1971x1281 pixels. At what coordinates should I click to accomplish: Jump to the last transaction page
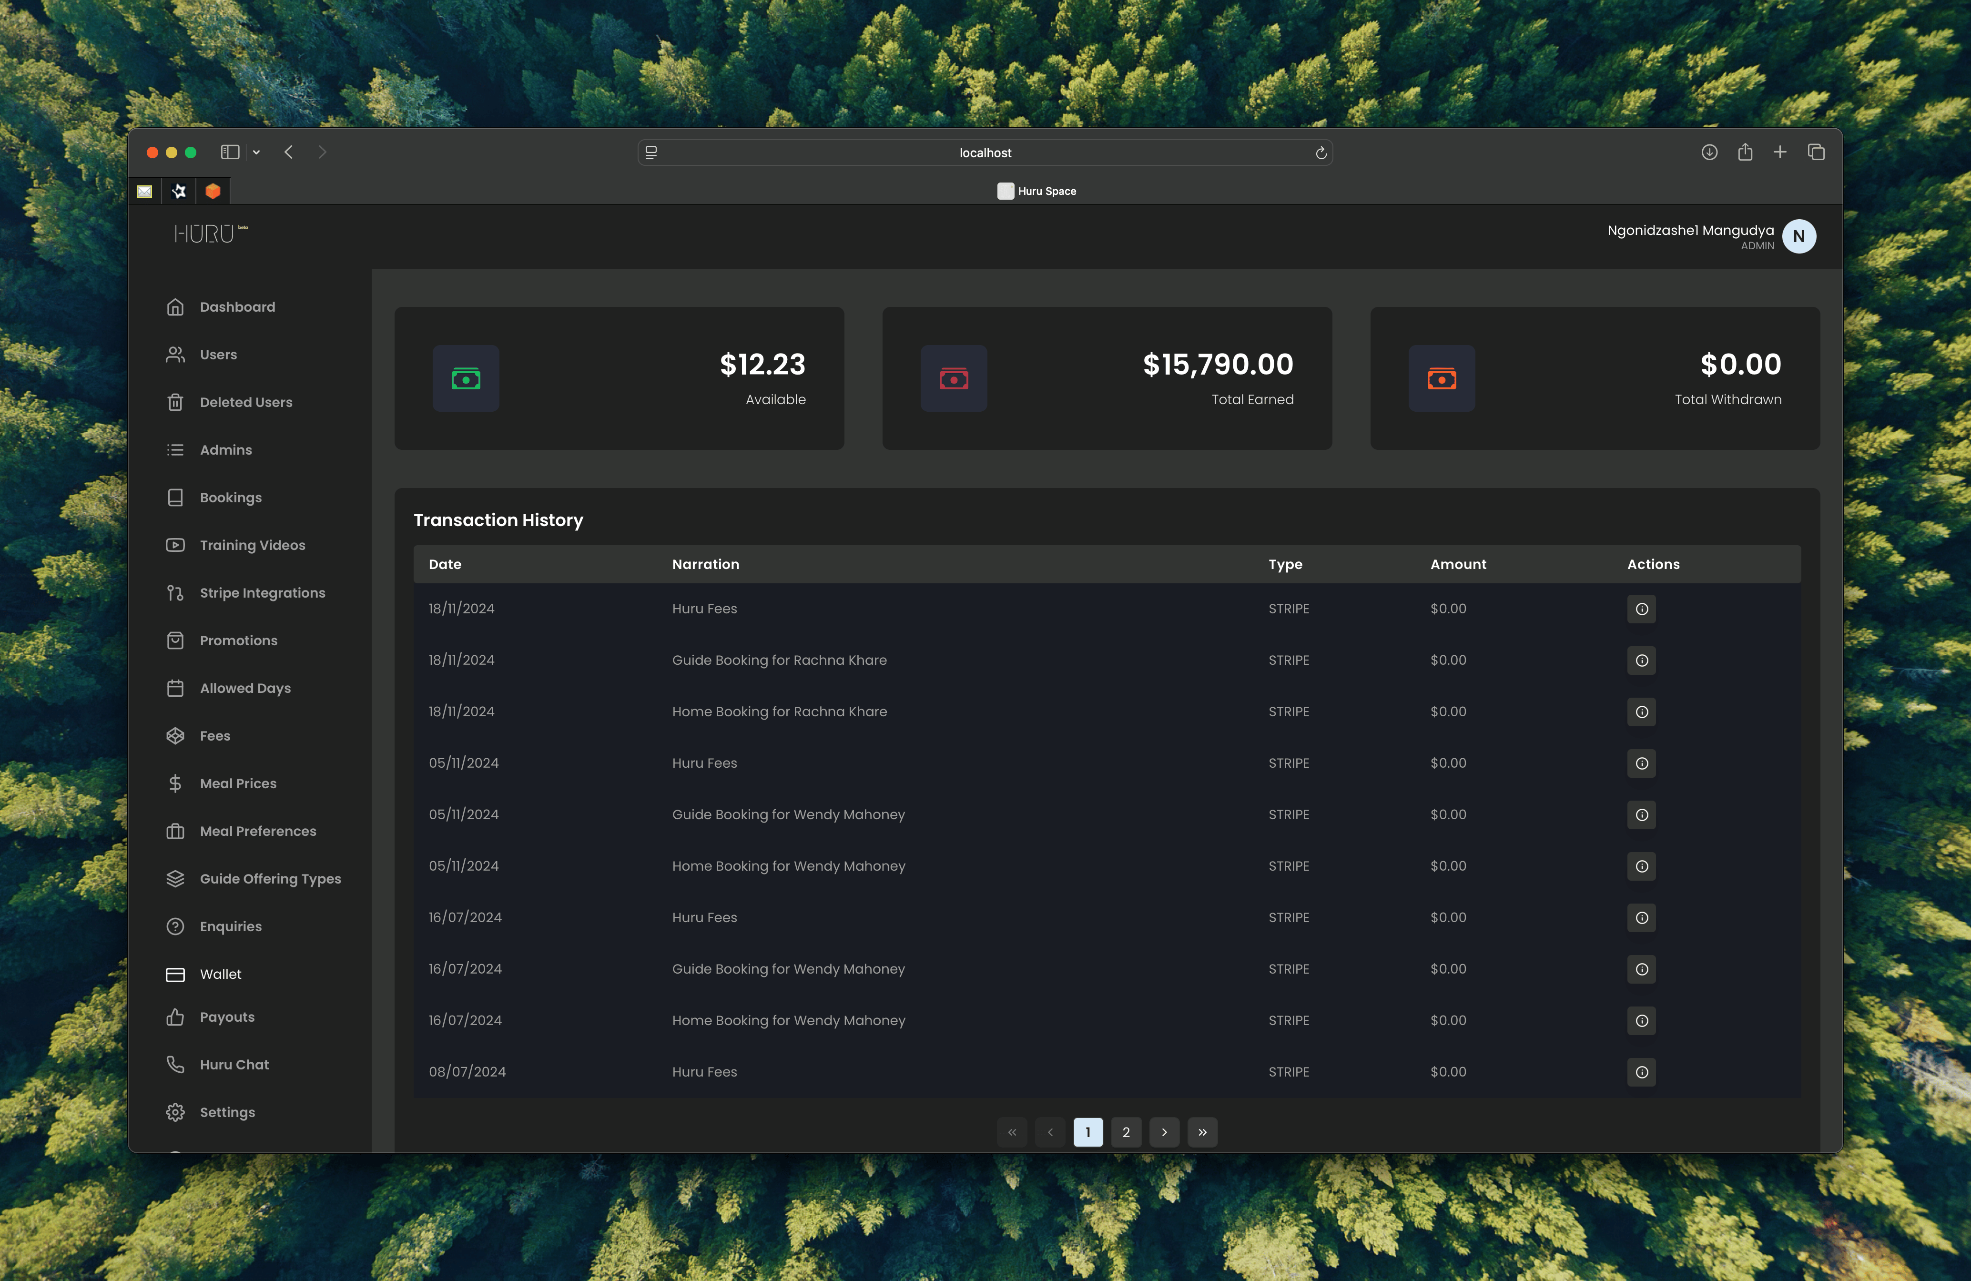click(x=1202, y=1132)
